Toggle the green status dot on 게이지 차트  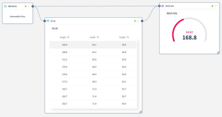click(212, 6)
